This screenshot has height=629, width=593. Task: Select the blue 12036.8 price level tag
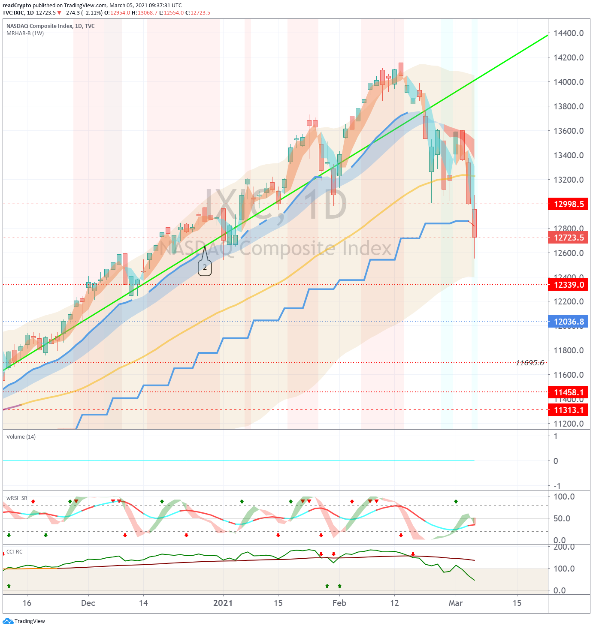pos(569,322)
